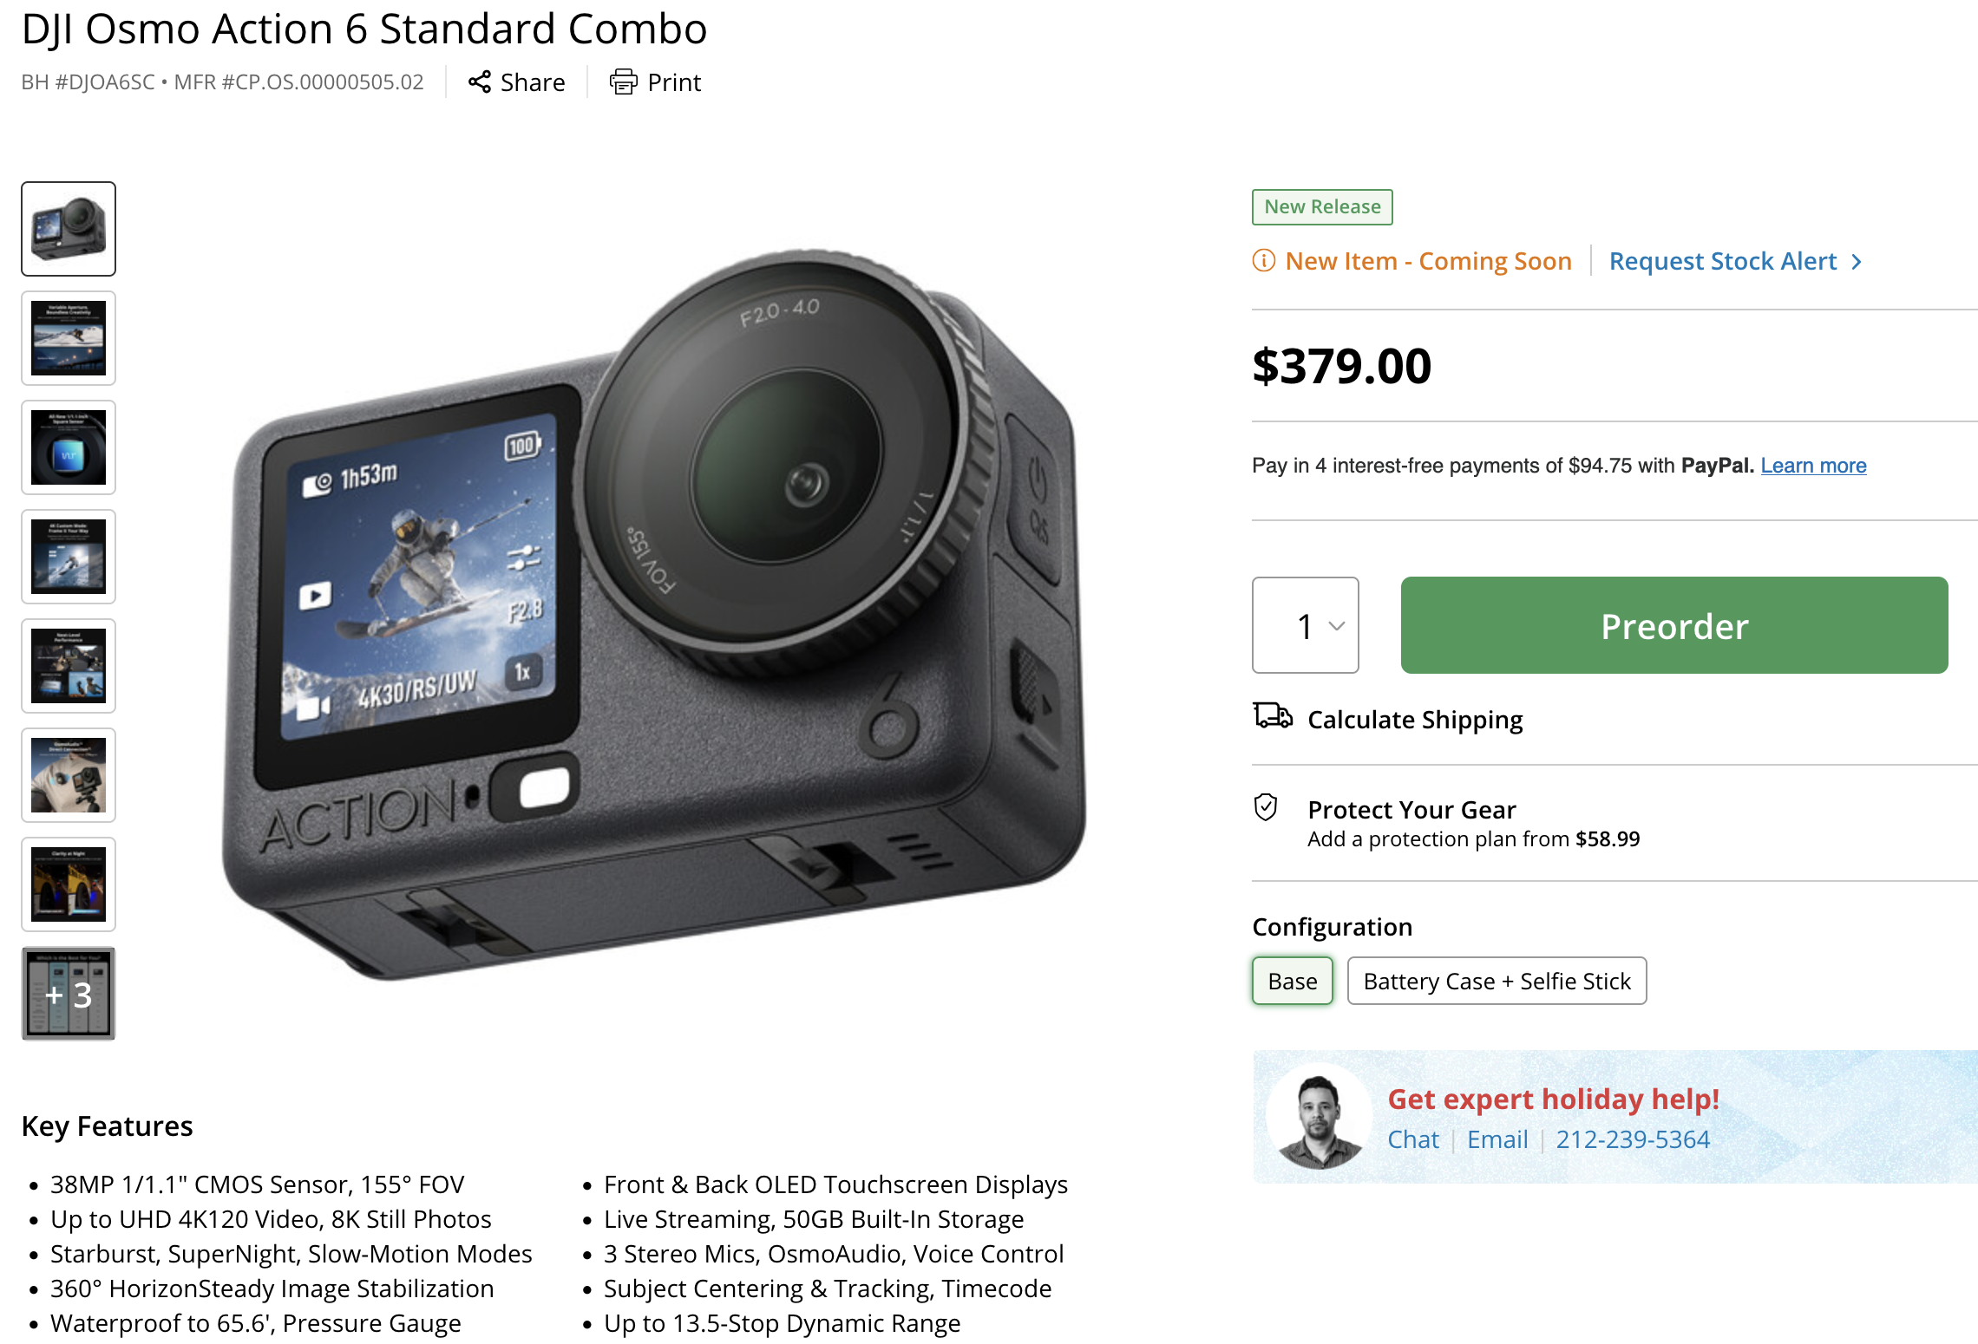Open the PayPal Learn more link
1978x1344 pixels.
[1813, 466]
